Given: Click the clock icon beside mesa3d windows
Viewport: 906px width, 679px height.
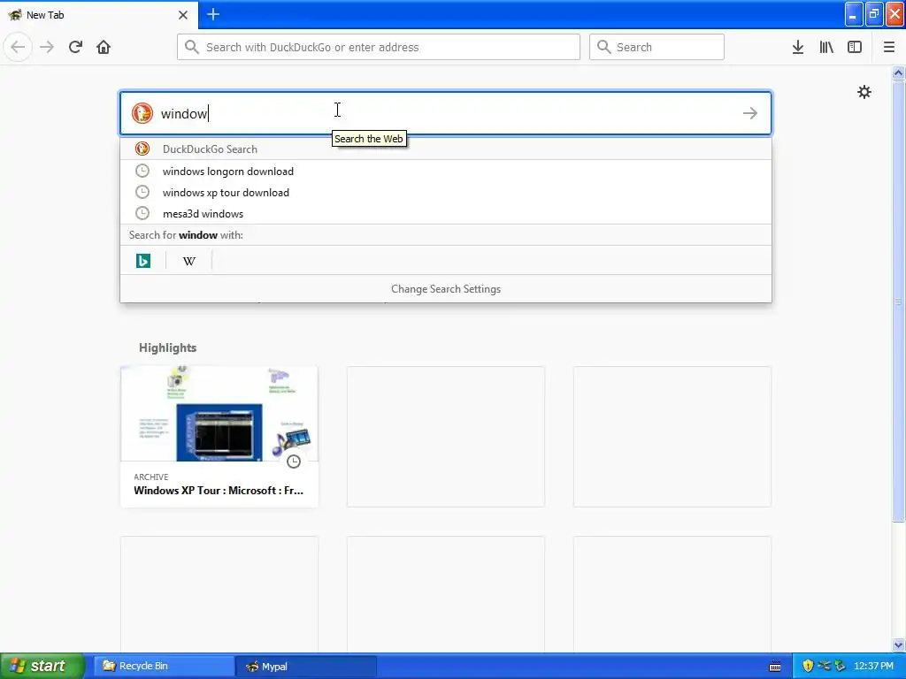Looking at the screenshot, I should 142,213.
